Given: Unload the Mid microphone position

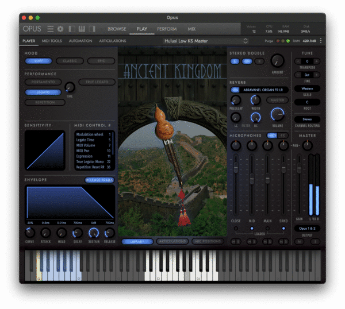Looking at the screenshot, I should tap(252, 229).
